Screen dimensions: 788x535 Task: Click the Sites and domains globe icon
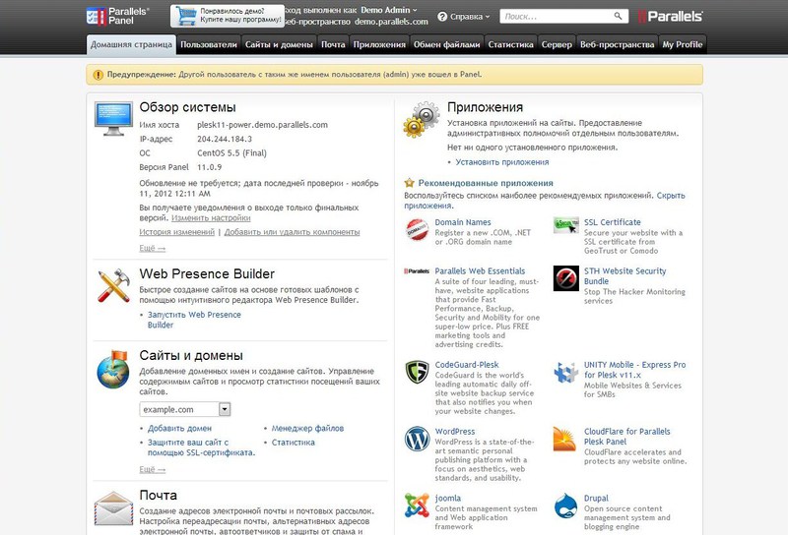point(113,370)
